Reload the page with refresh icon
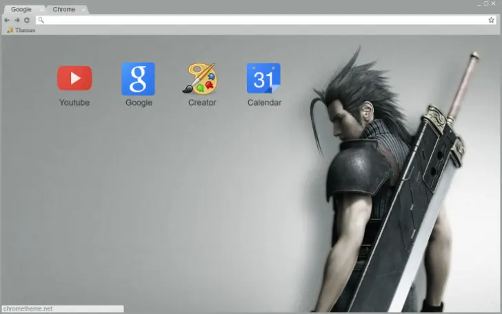 coord(26,20)
